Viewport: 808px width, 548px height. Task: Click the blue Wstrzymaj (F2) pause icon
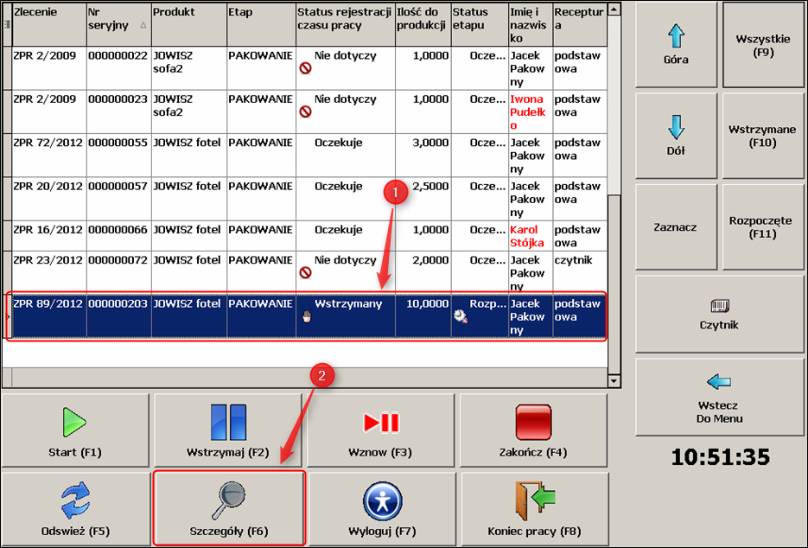229,422
